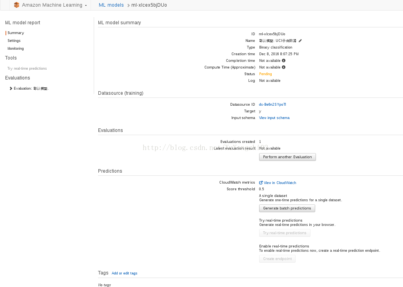Click the No tags text
The image size is (403, 287).
(x=104, y=285)
